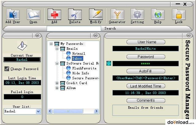Open a password file with Open icon
The image size is (196, 125).
point(33,14)
